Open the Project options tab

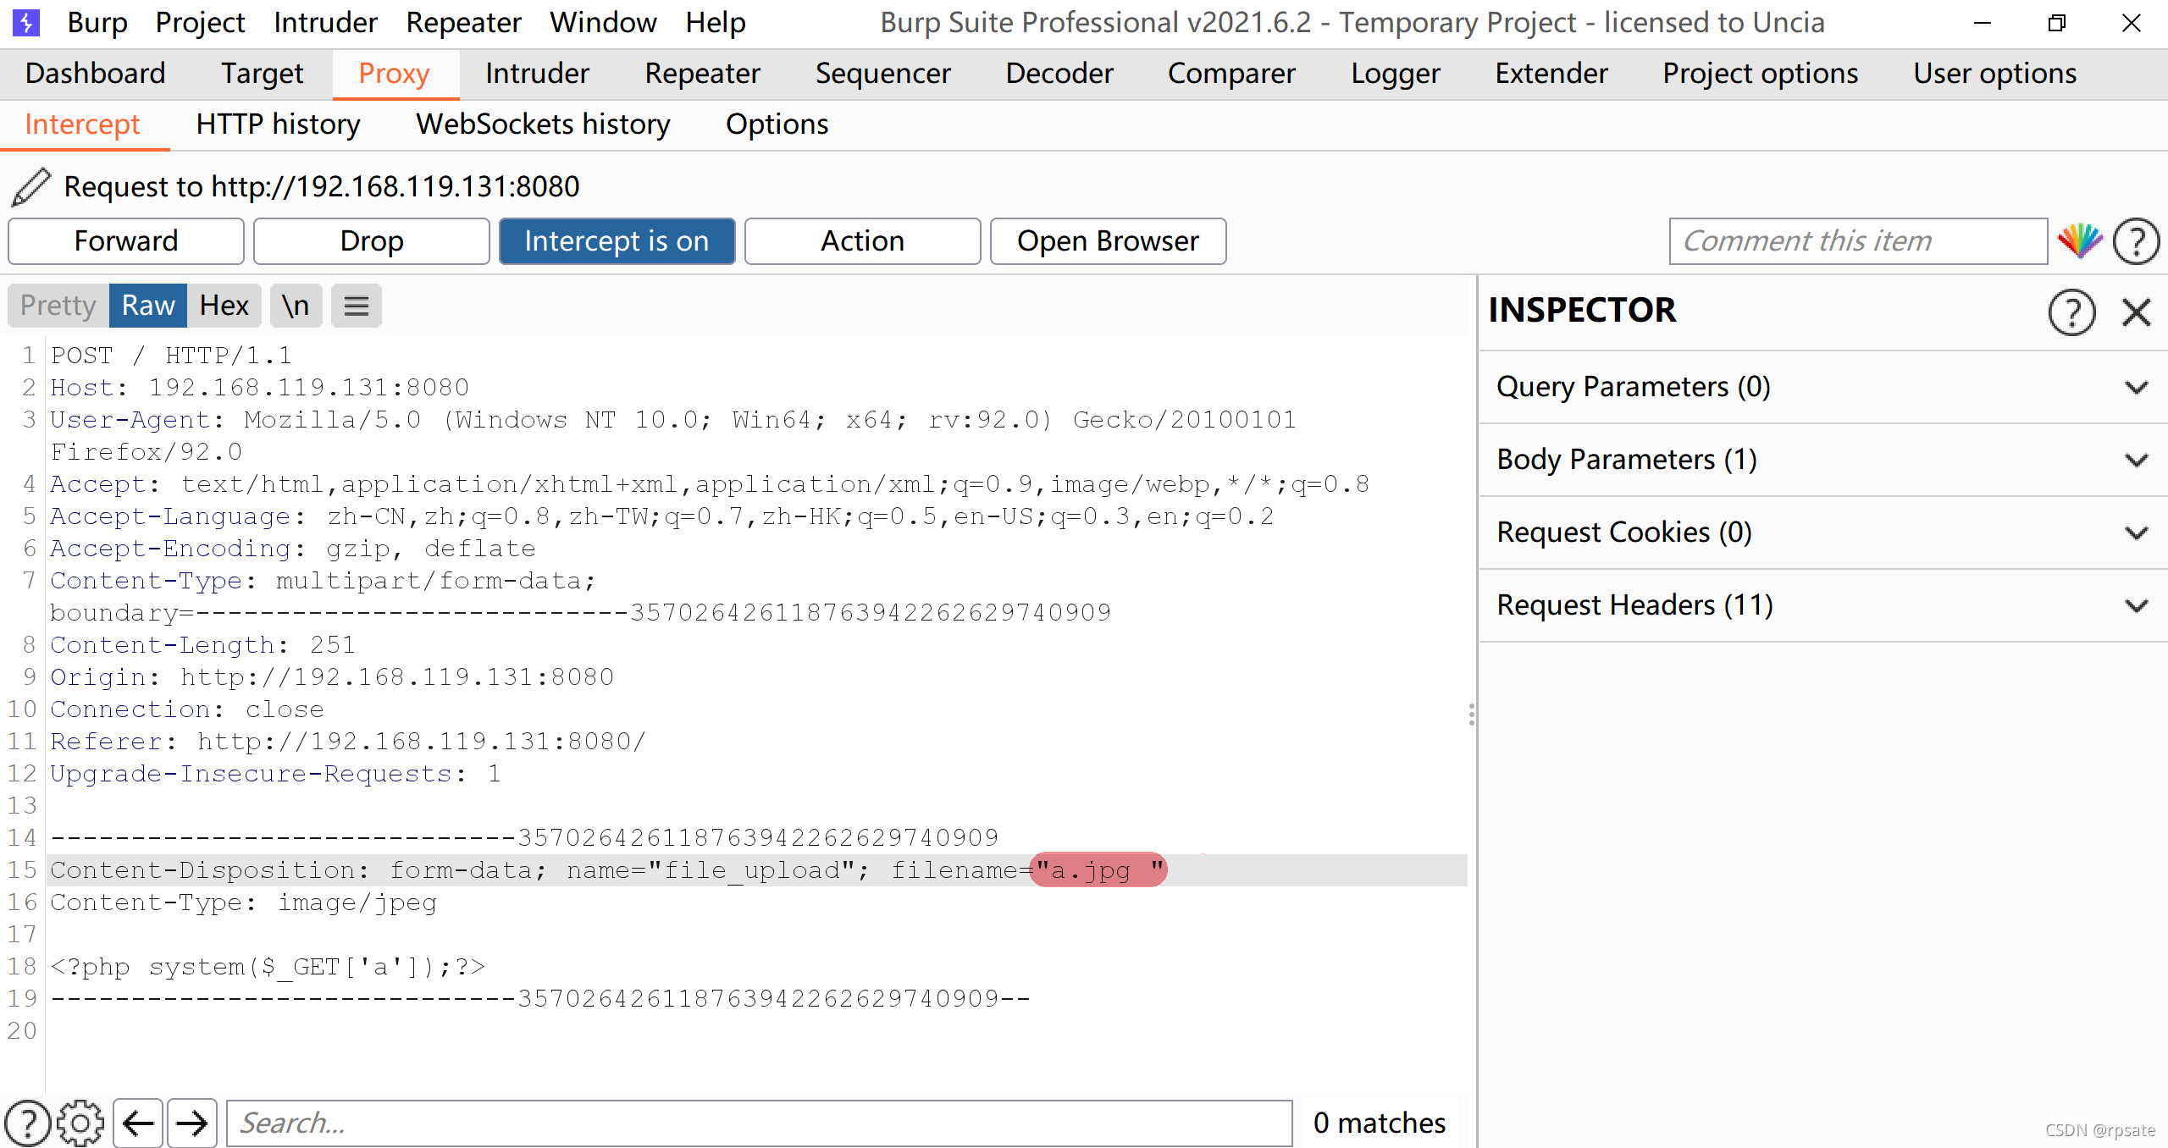[1761, 74]
